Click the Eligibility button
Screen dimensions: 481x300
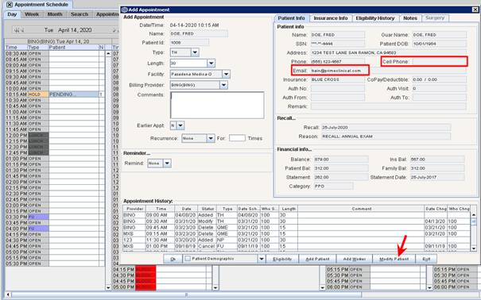click(x=282, y=259)
